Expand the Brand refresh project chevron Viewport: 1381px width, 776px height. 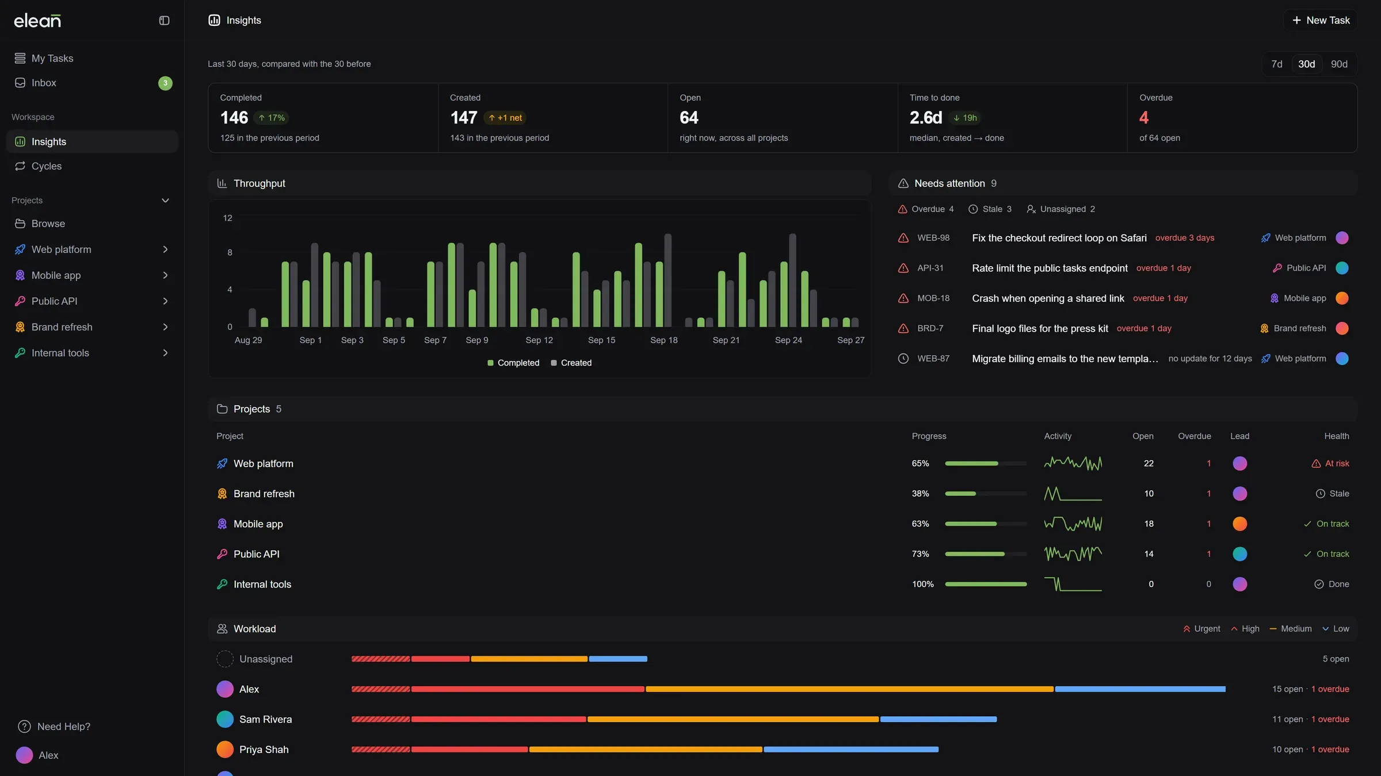165,327
